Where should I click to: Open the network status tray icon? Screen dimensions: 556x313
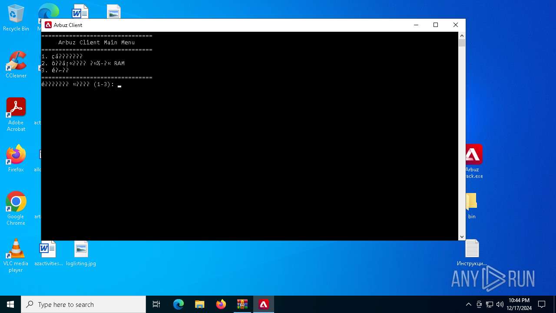point(490,304)
